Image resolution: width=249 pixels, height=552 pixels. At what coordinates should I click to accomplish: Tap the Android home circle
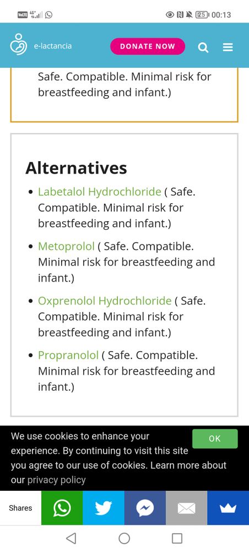[x=124, y=538]
